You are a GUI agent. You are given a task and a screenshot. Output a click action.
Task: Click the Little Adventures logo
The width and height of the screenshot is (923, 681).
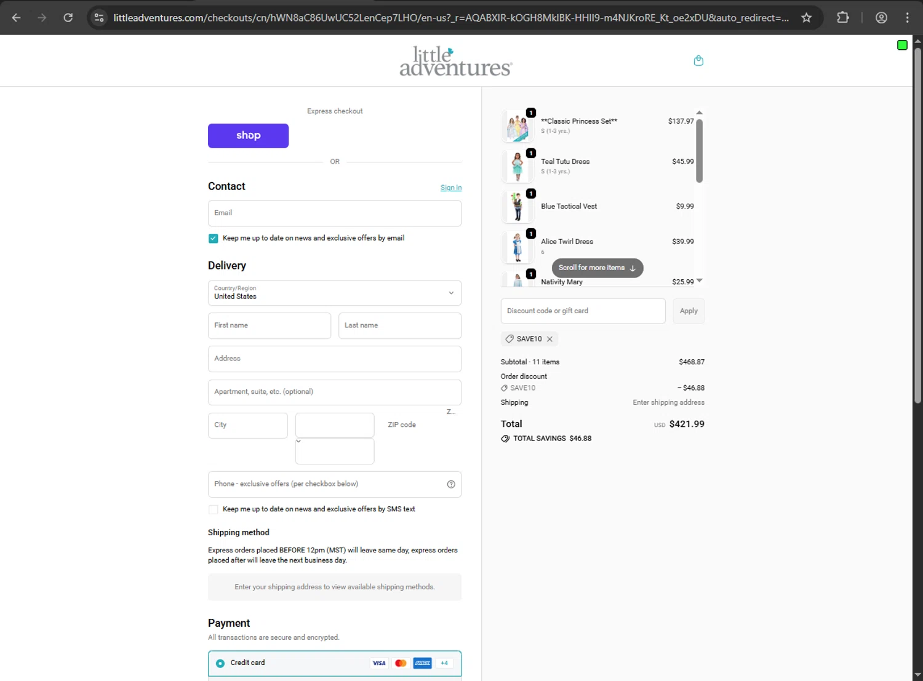456,61
